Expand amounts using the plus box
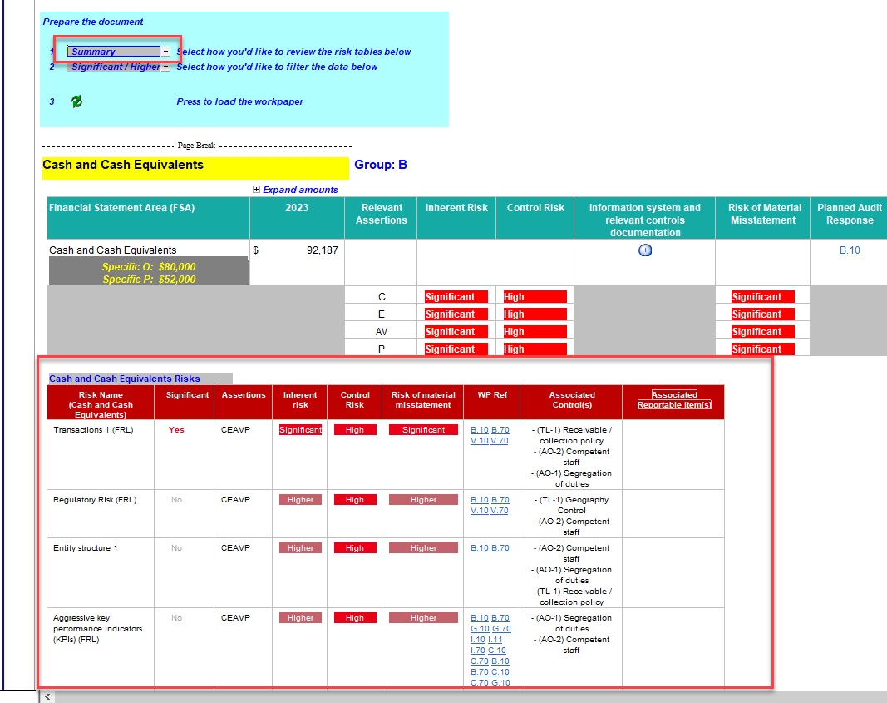887x703 pixels. (x=257, y=190)
